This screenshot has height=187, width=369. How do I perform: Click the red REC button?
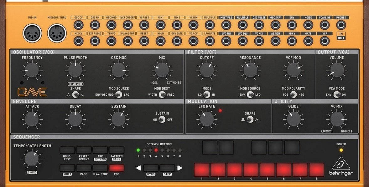coord(117,168)
